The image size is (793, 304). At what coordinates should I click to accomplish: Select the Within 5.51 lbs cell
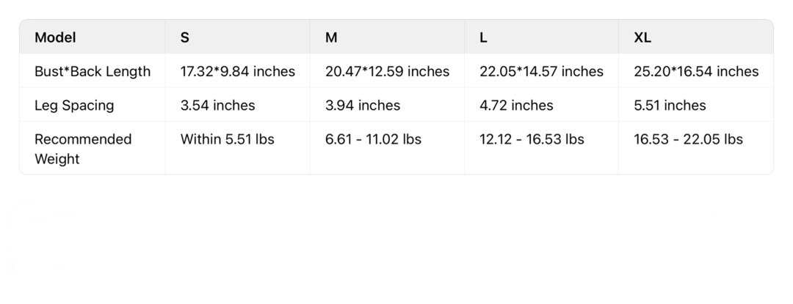[x=228, y=139]
